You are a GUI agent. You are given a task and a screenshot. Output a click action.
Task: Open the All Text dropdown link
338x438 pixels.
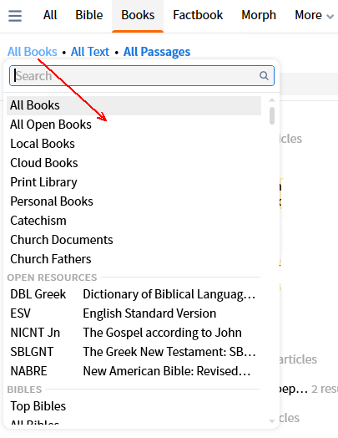tap(90, 52)
